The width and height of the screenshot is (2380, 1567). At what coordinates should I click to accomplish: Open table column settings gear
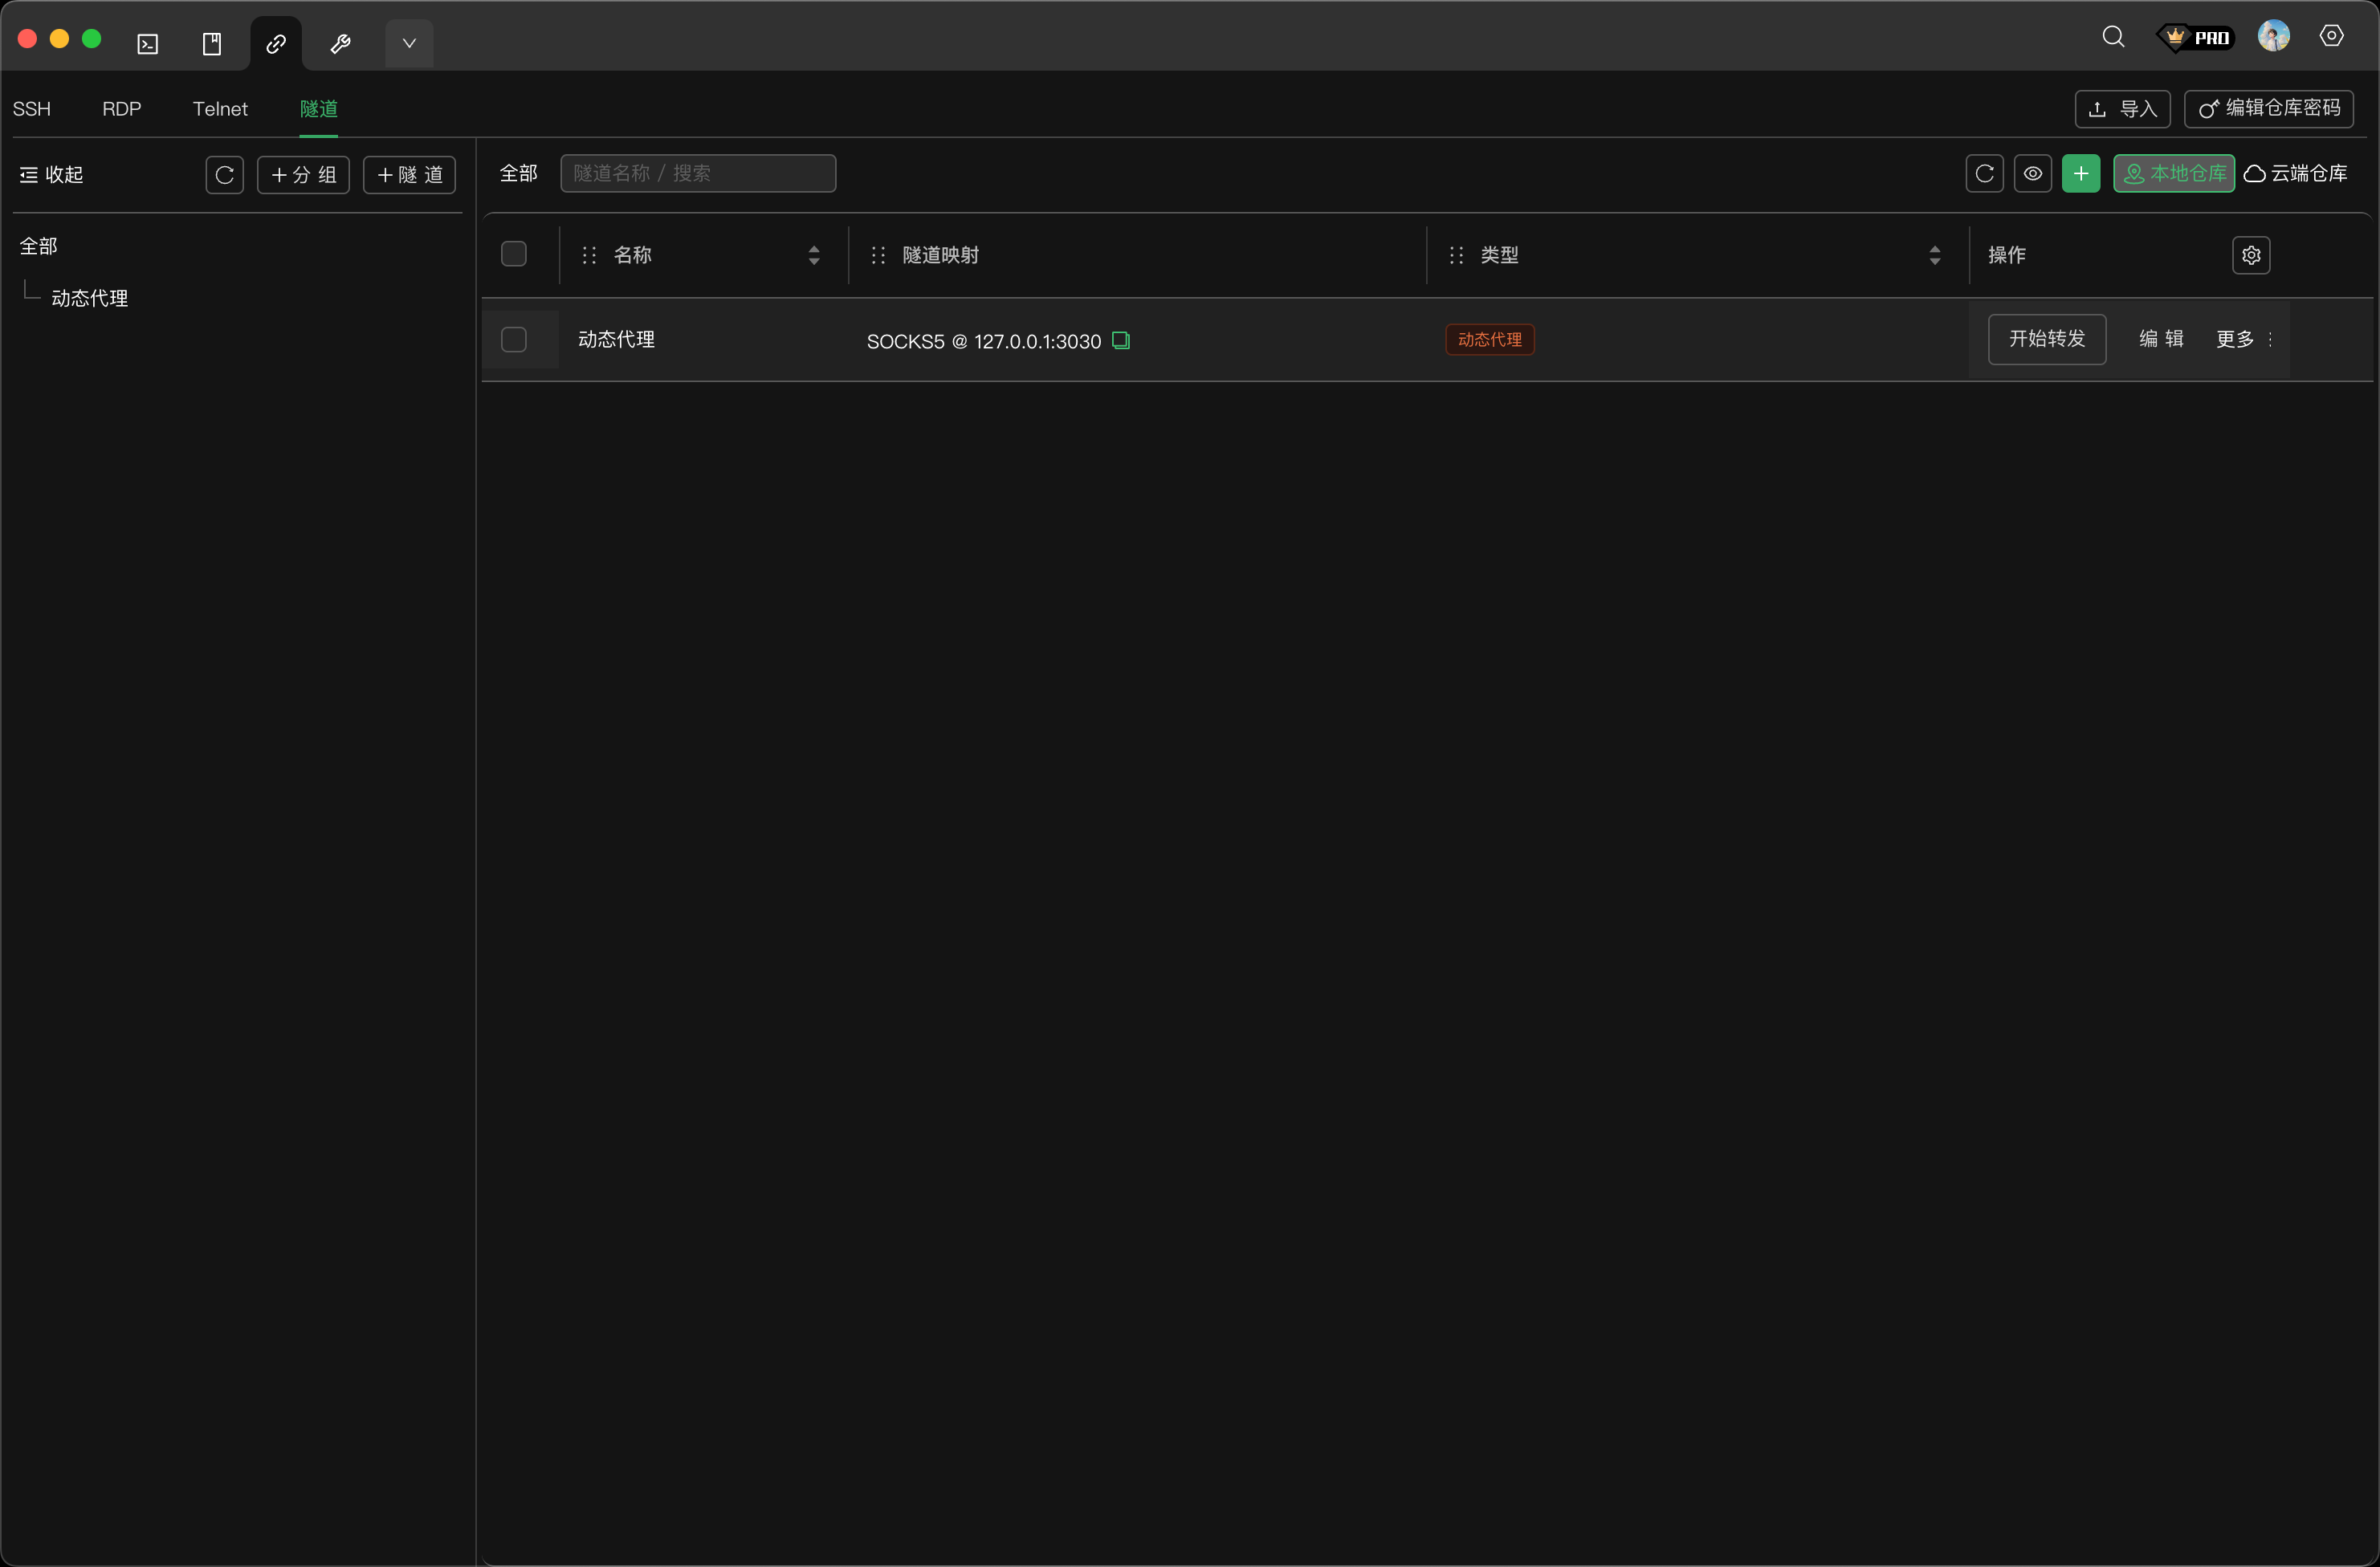coord(2251,256)
